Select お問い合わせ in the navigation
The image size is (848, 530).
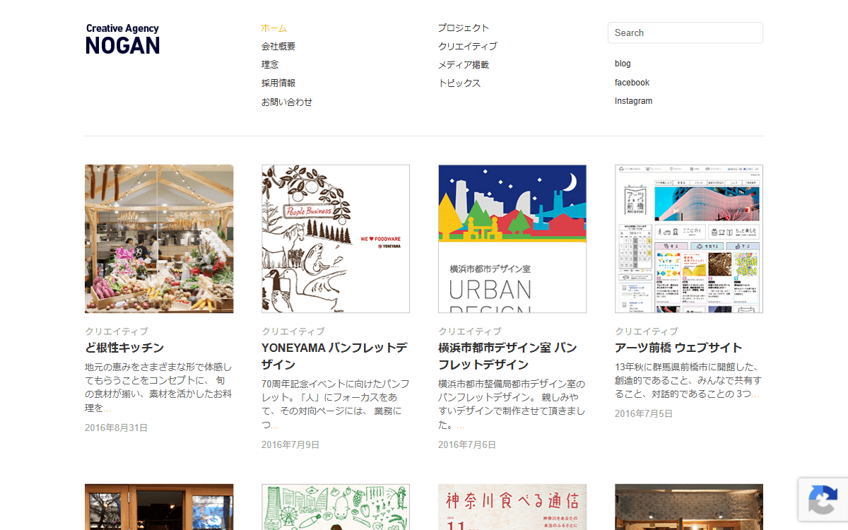287,102
